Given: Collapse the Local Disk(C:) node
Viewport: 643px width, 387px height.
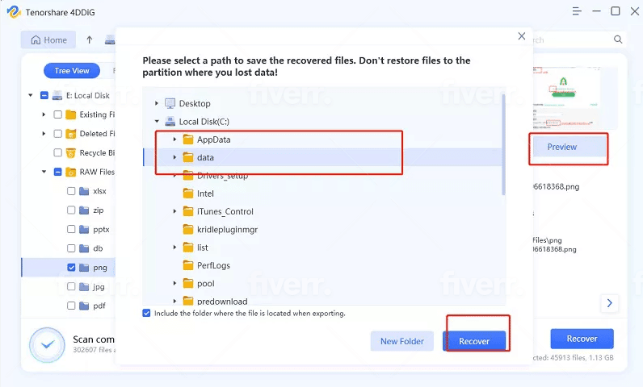Looking at the screenshot, I should (x=157, y=122).
